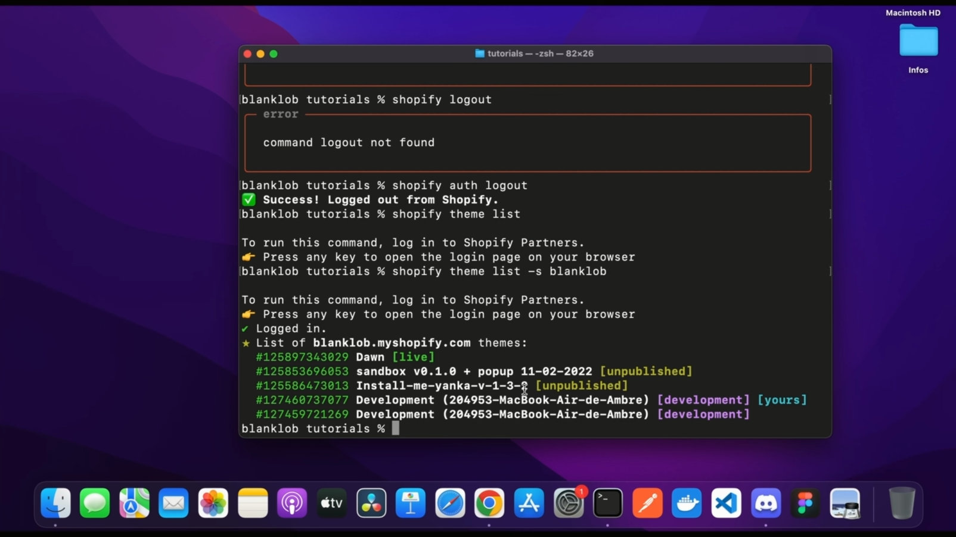Open Google Chrome from Dock
956x537 pixels.
pyautogui.click(x=489, y=503)
